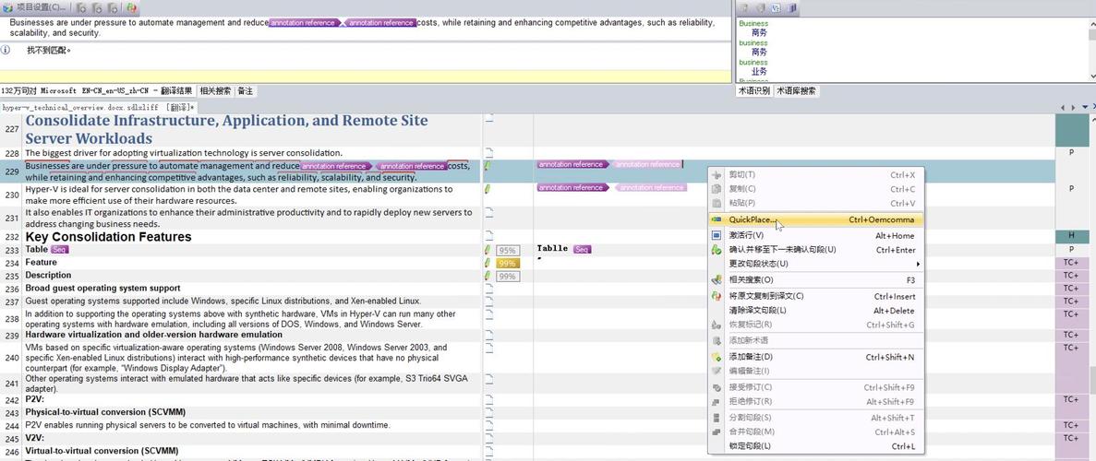
Task: Click left tab-scroll arrow above editor
Action: point(1064,107)
